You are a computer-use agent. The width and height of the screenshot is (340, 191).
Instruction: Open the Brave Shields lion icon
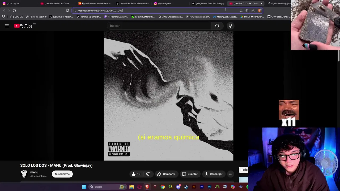tap(260, 11)
